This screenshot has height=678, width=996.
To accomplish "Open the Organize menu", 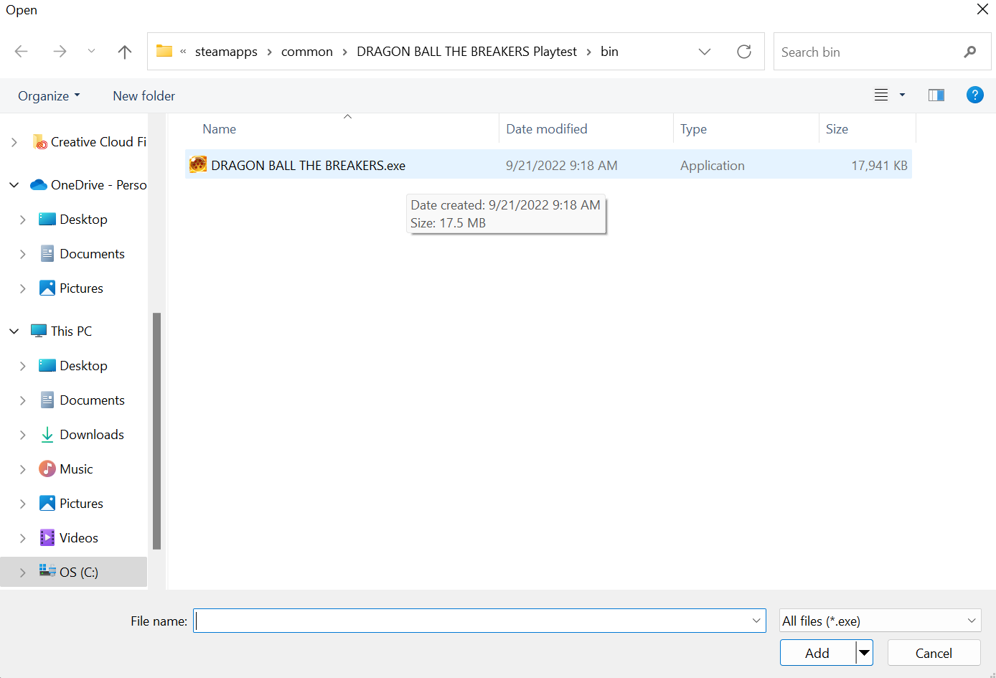I will coord(49,96).
